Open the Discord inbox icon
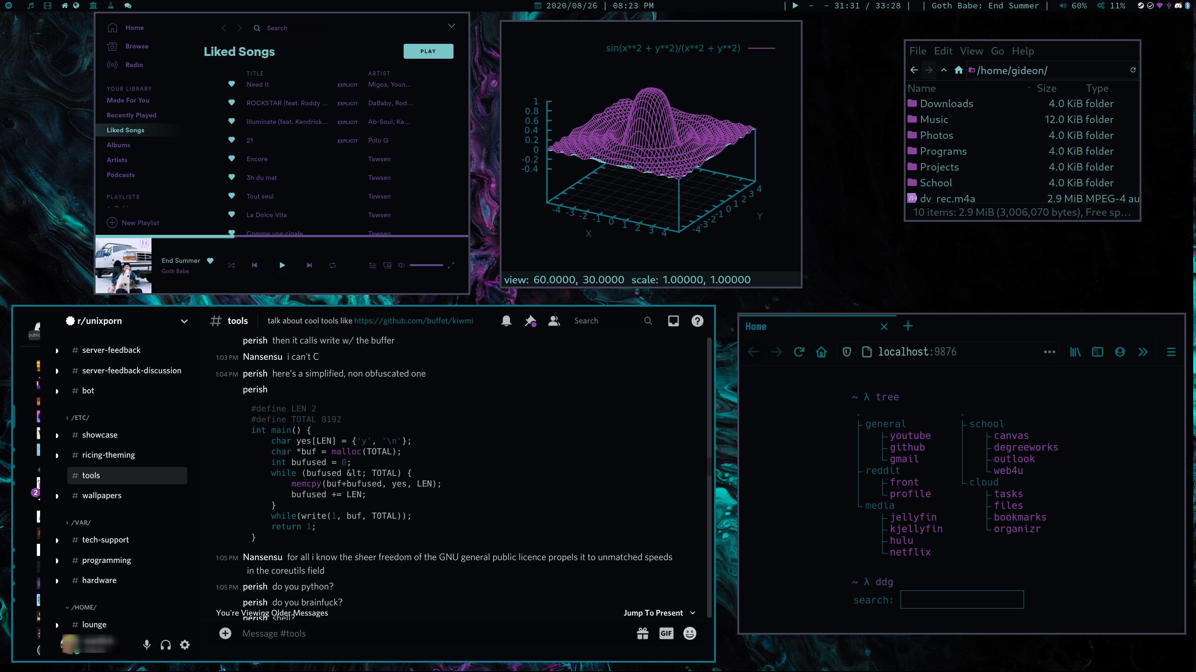The height and width of the screenshot is (672, 1196). pyautogui.click(x=673, y=321)
